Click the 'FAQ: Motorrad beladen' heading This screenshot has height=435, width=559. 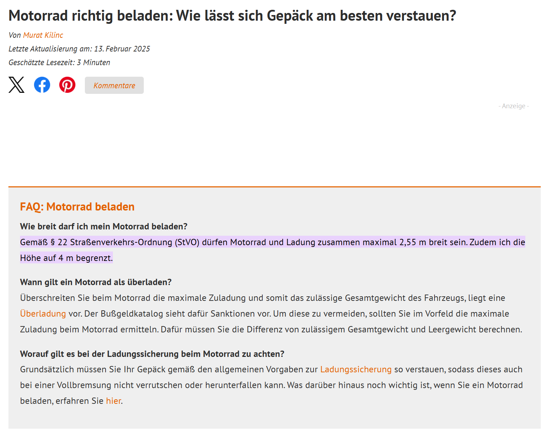click(x=77, y=207)
